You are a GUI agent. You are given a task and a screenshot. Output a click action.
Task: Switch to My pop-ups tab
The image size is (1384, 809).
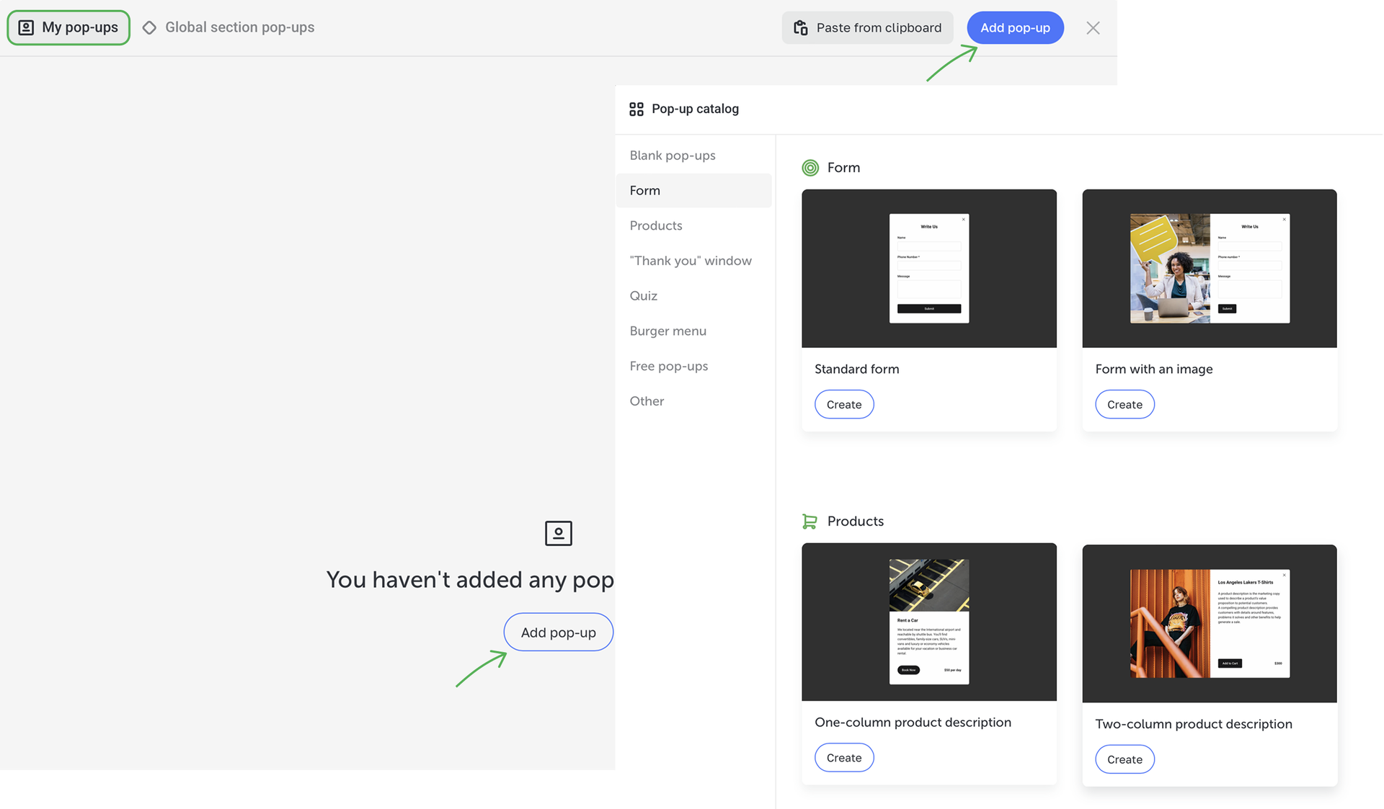pyautogui.click(x=68, y=27)
